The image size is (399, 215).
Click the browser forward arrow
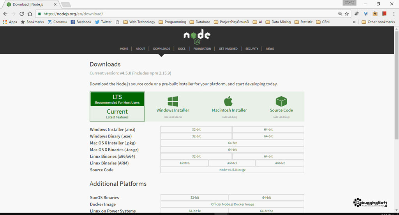click(x=14, y=14)
